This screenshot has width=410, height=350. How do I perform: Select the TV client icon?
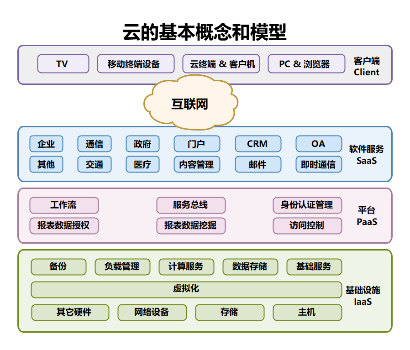63,63
